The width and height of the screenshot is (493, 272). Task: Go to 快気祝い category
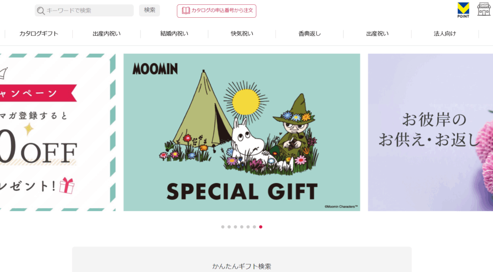(242, 34)
